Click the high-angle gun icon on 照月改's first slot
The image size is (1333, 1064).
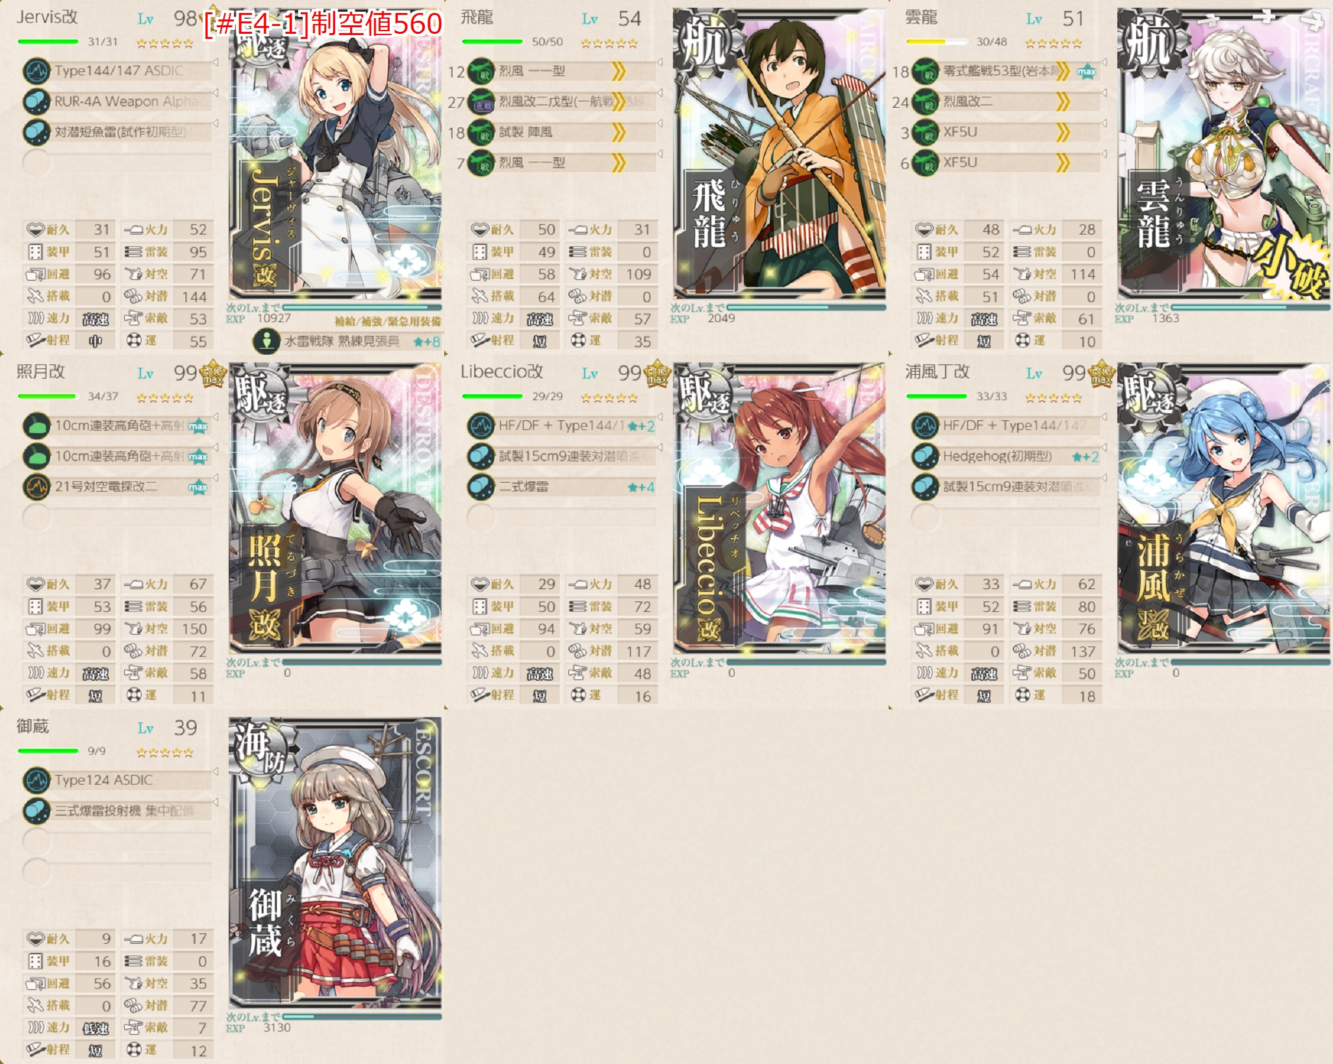click(x=36, y=425)
